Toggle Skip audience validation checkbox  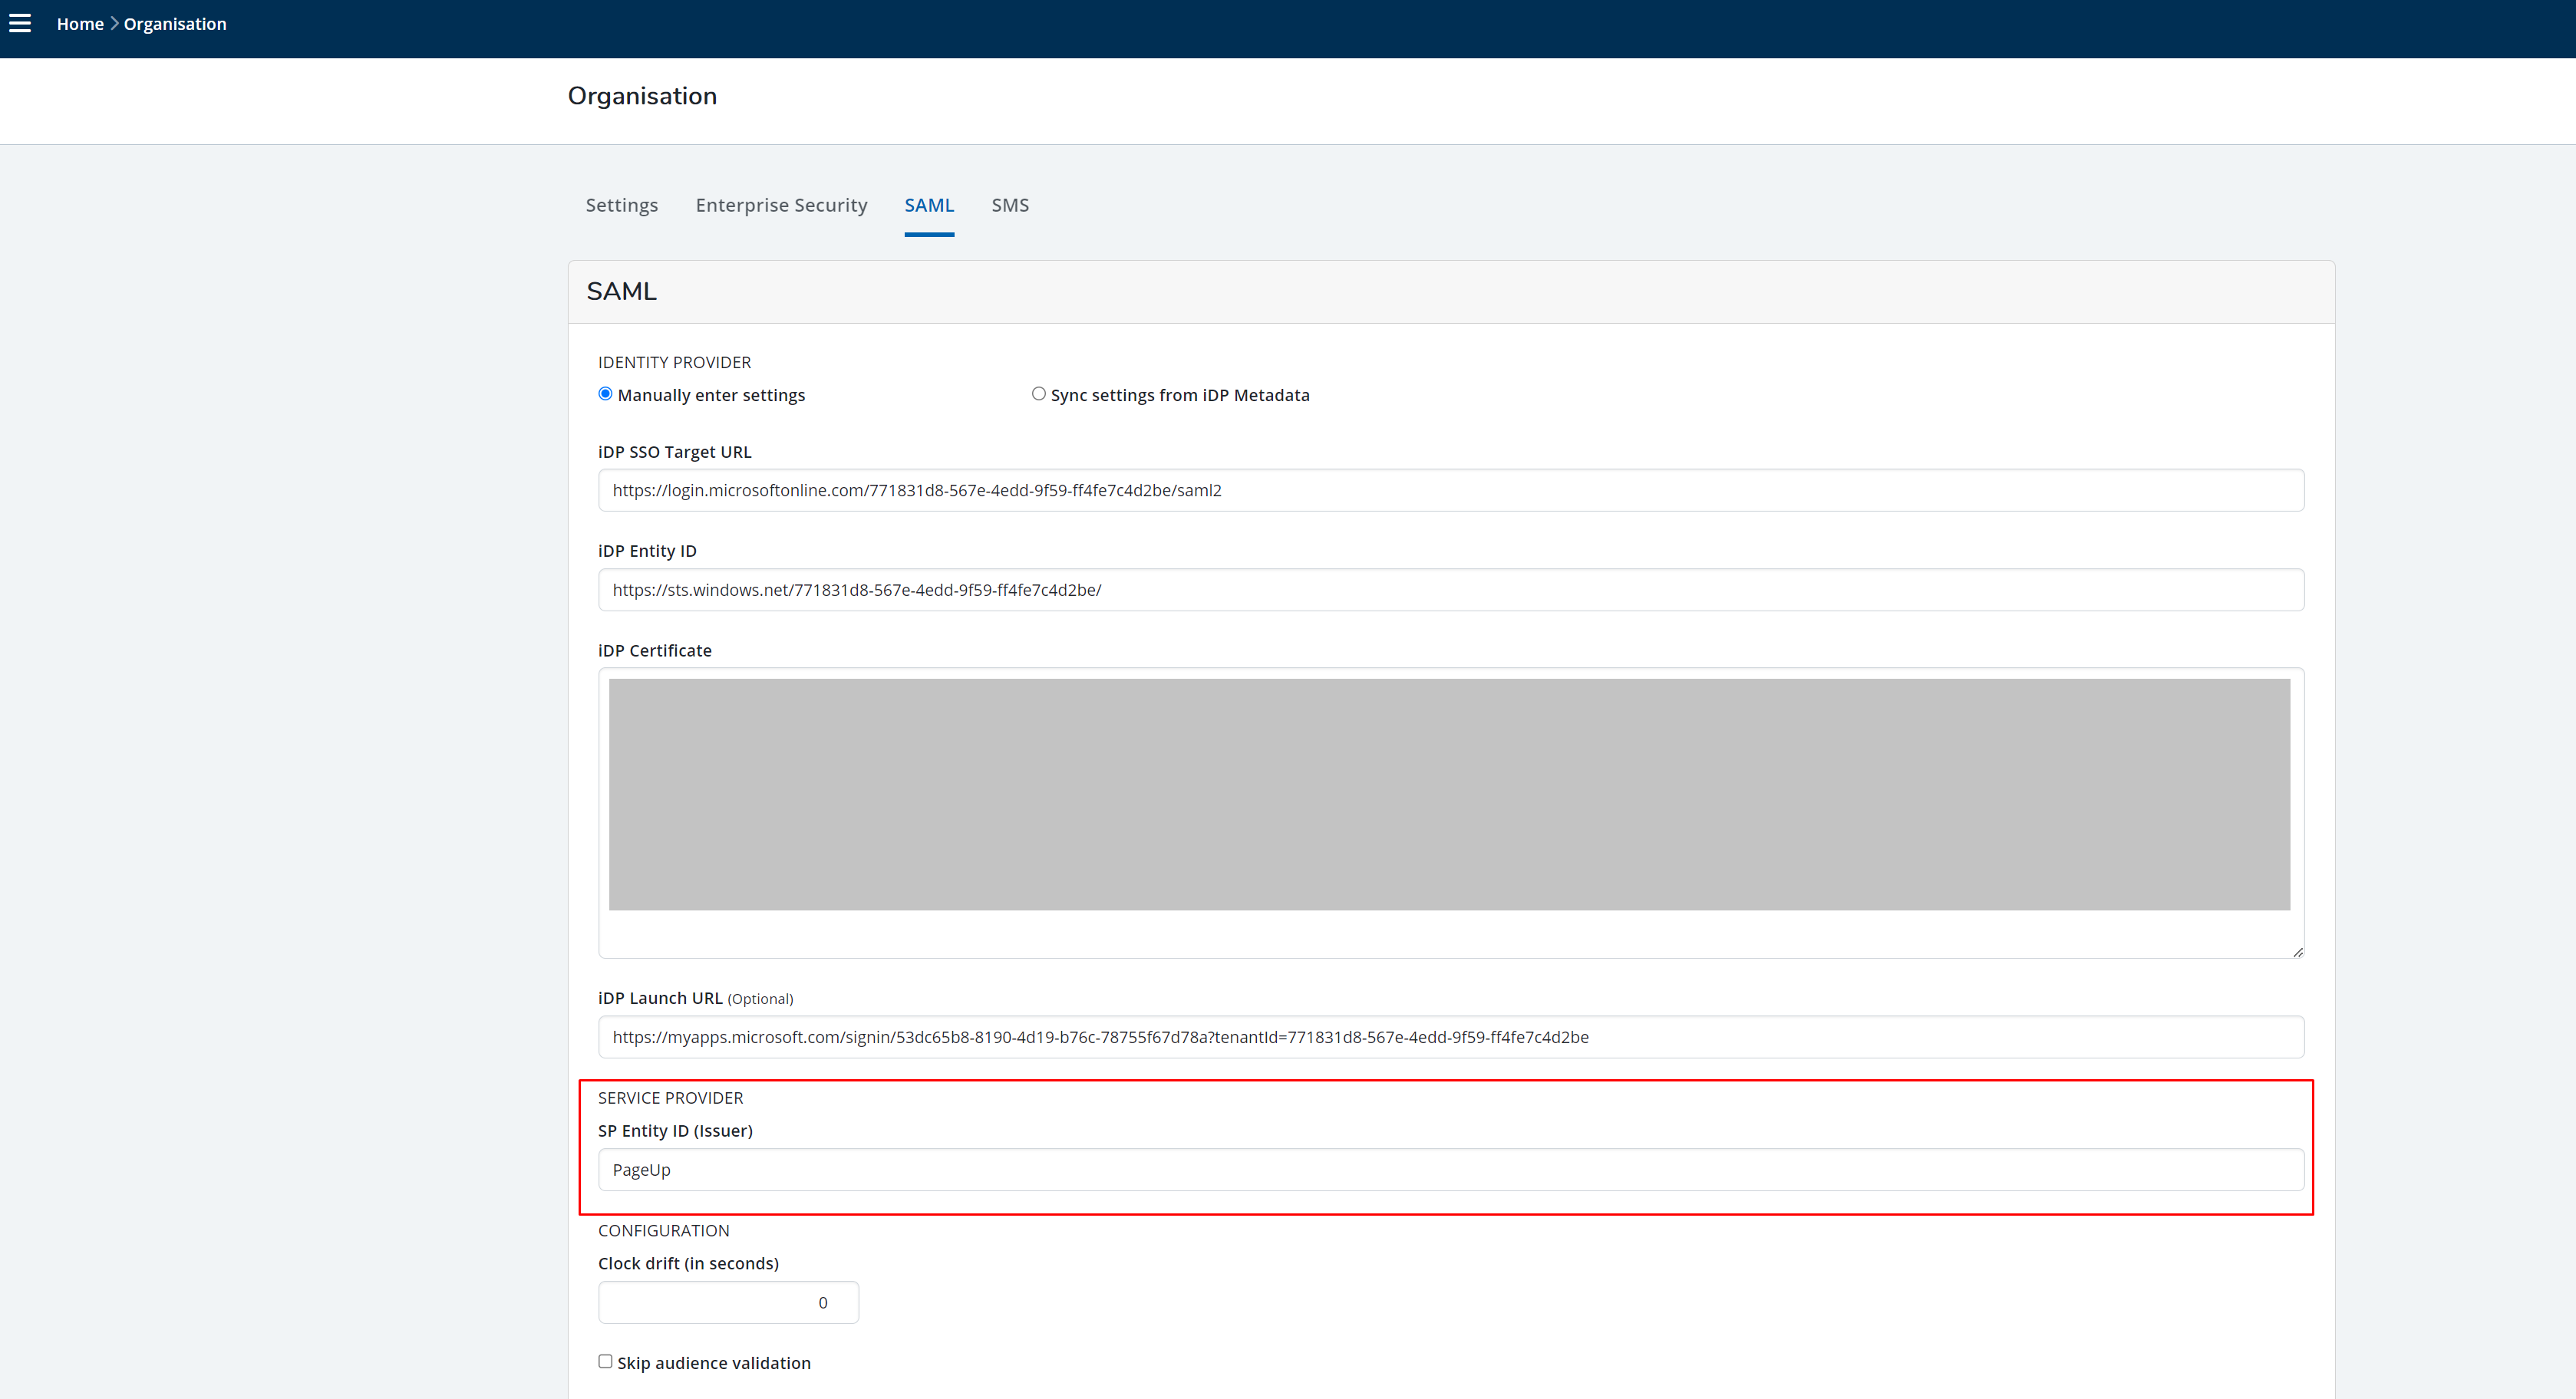pyautogui.click(x=605, y=1361)
